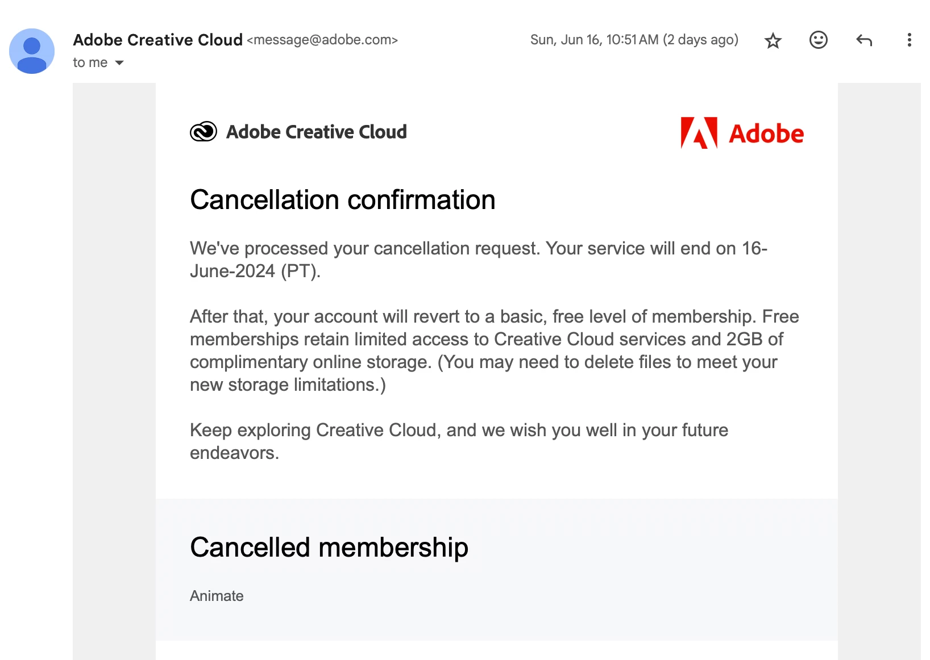Screen dimensions: 930x660
Task: Click the email timestamp Sun, Jun 16
Action: coord(634,40)
